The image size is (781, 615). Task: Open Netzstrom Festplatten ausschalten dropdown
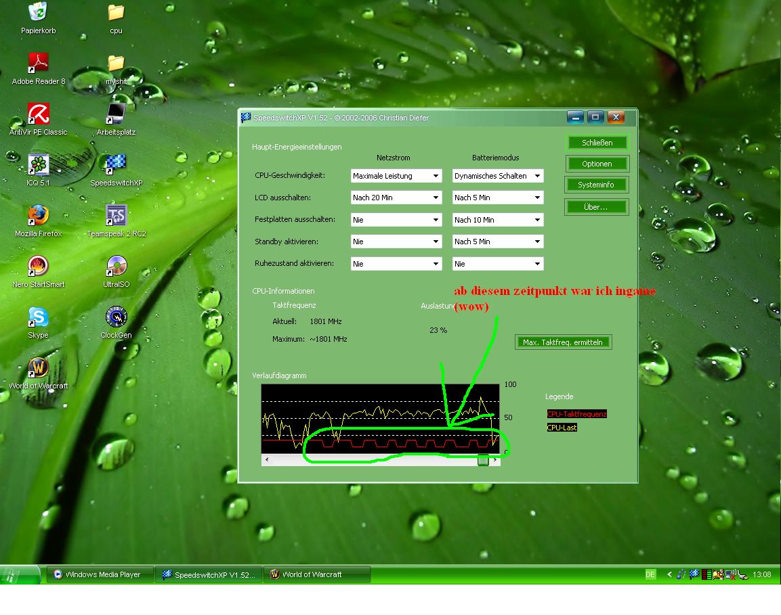tap(396, 220)
